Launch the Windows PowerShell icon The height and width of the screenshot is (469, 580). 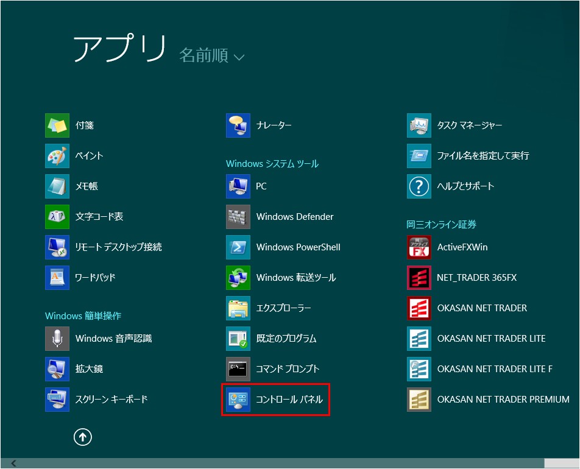click(x=238, y=247)
